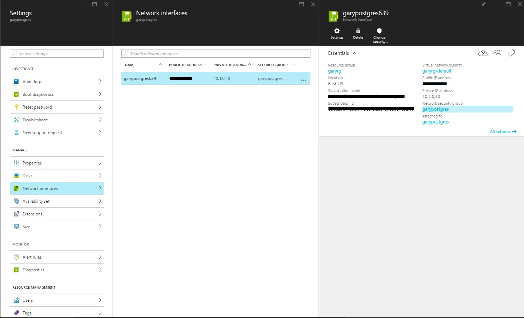524x318 pixels.
Task: Click garypostgres security group table cell
Action: (270, 79)
